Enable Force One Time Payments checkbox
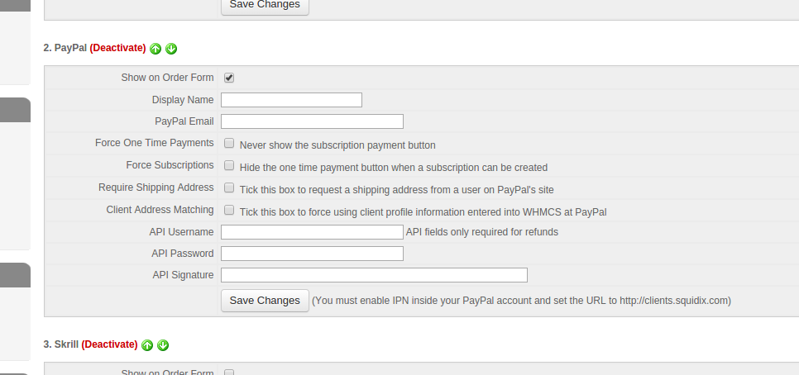 [229, 143]
